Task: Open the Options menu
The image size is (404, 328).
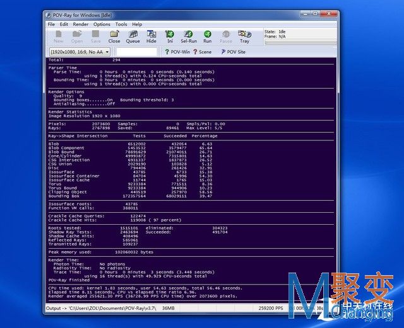Action: pos(102,24)
